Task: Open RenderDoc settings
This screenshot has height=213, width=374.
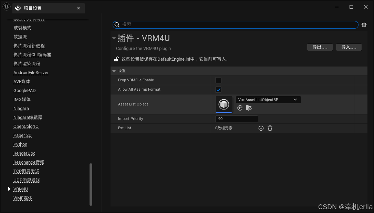Action: click(24, 153)
